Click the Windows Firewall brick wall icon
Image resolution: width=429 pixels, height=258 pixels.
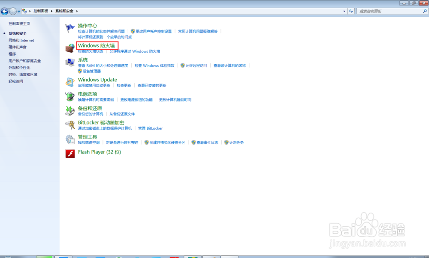[70, 48]
